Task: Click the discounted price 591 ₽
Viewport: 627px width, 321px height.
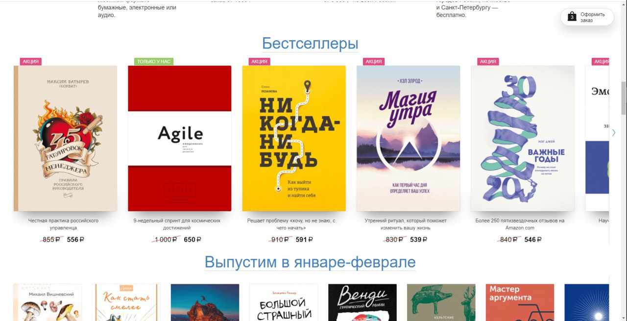Action: pos(304,240)
